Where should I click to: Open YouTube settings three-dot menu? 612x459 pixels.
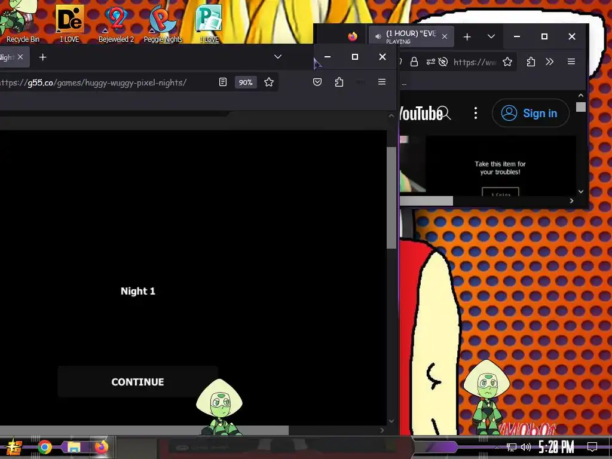pyautogui.click(x=475, y=113)
